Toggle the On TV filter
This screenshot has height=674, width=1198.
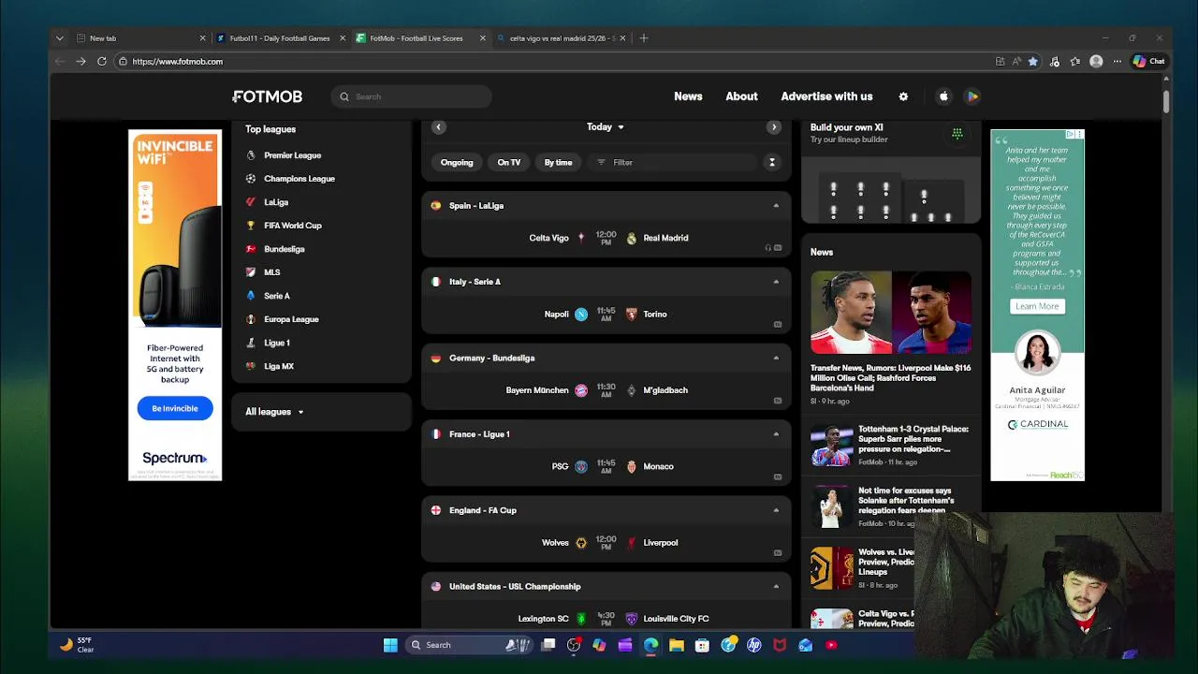[x=509, y=163]
